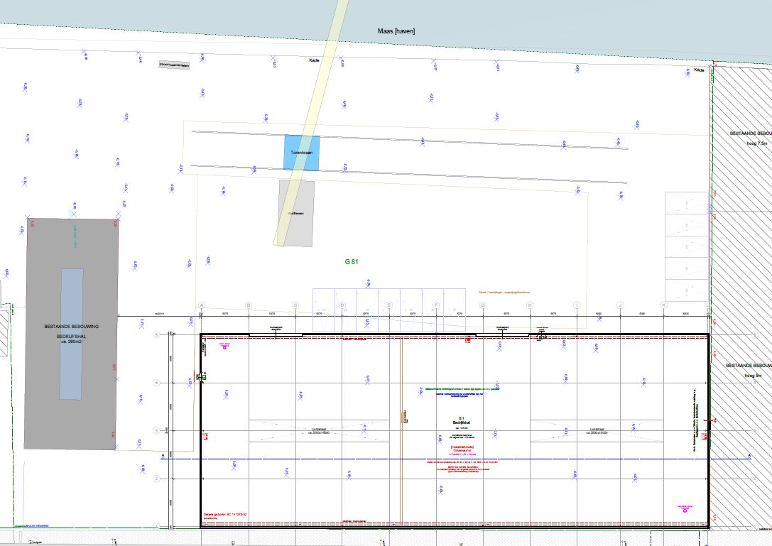Select grid axis bubble H
772x546 pixels.
[x=530, y=305]
